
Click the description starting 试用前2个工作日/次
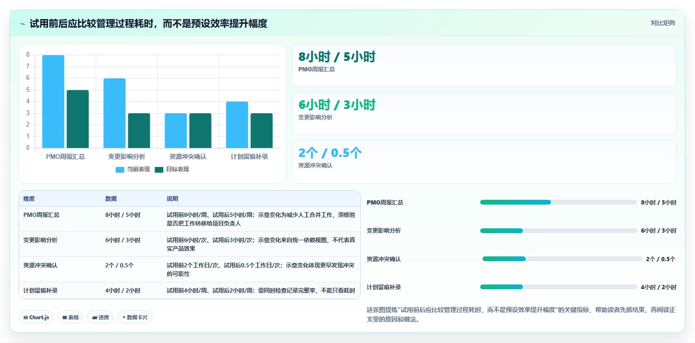(261, 270)
